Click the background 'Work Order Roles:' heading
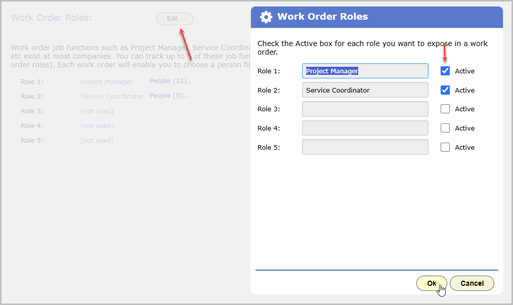 coord(52,18)
